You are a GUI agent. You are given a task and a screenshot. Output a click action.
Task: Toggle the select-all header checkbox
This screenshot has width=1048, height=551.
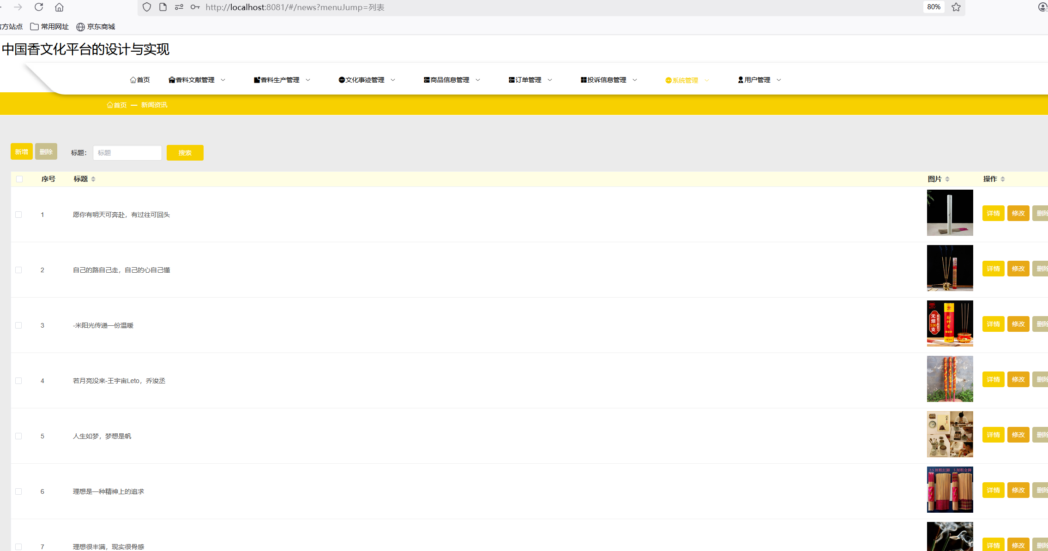(19, 179)
